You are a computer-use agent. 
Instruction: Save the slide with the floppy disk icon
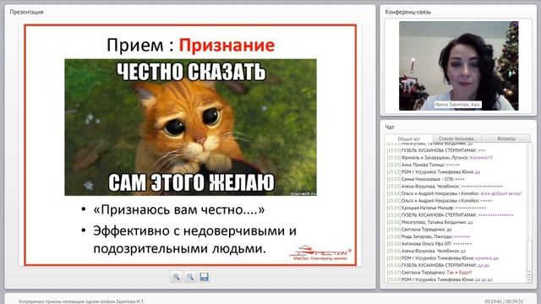204,277
